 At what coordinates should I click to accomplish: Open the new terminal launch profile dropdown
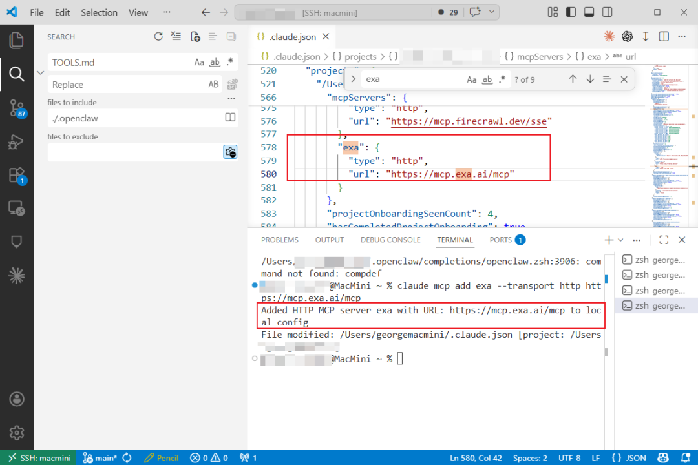click(620, 240)
